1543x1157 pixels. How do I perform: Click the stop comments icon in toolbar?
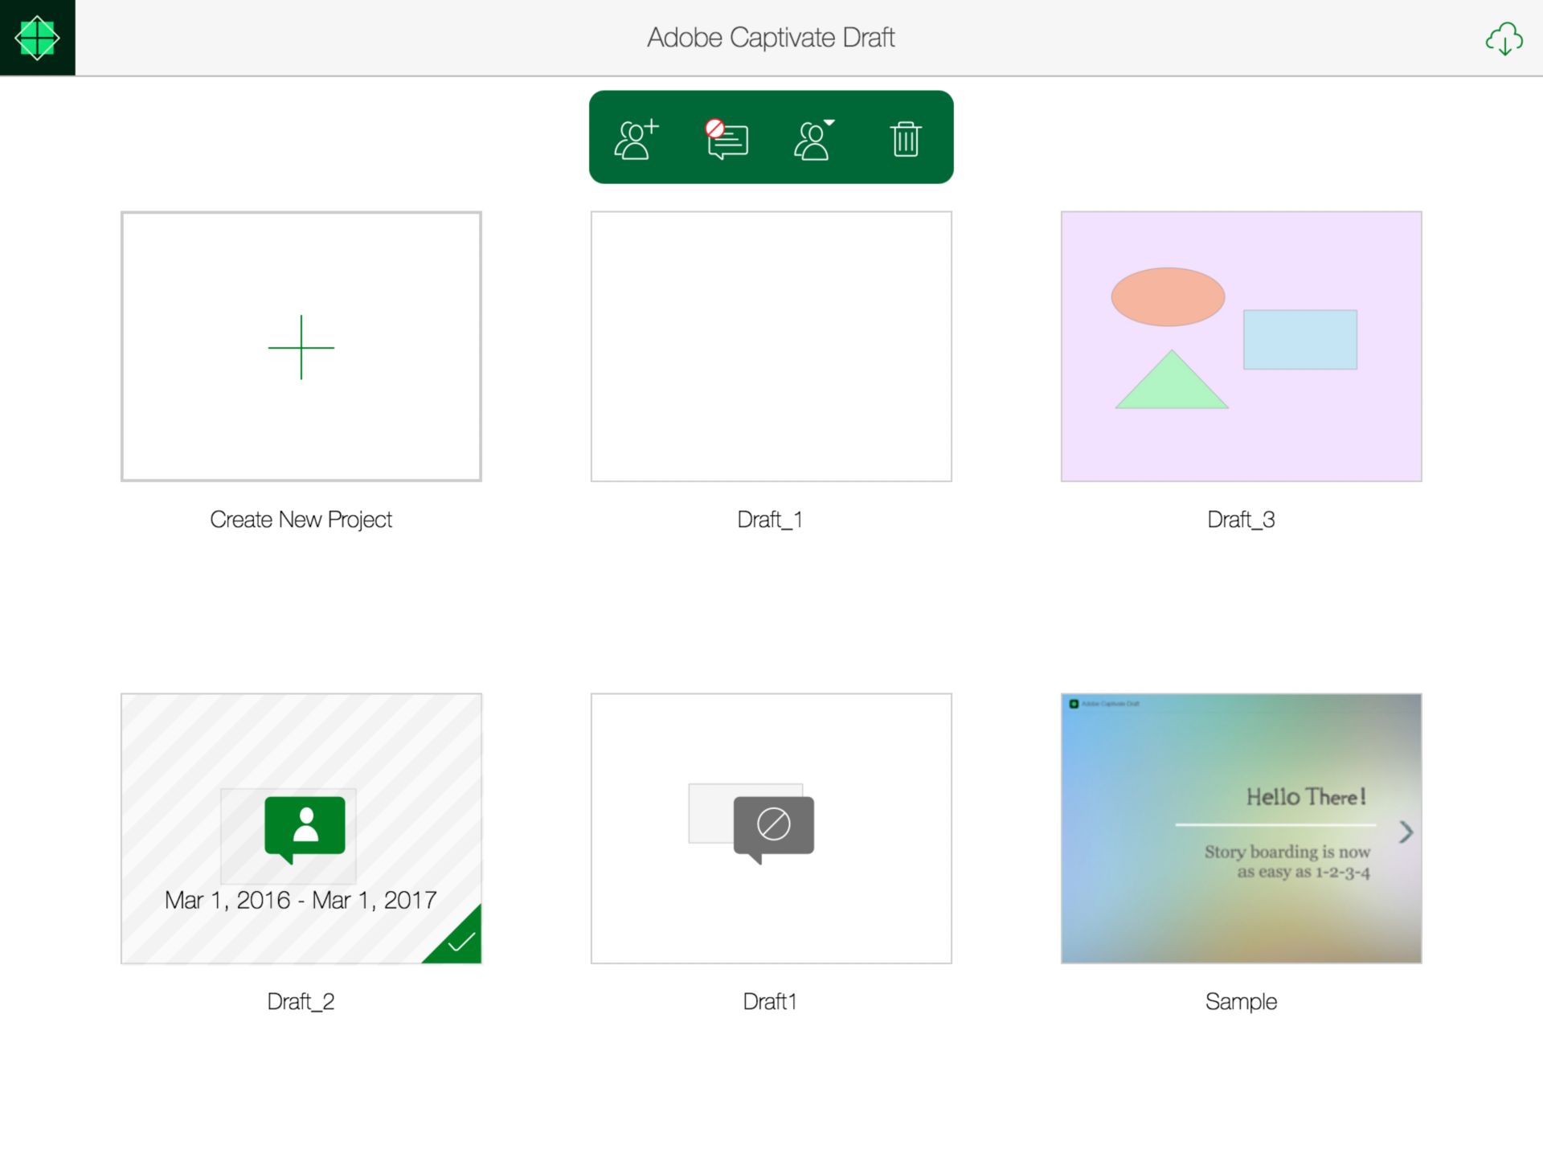[x=727, y=139]
